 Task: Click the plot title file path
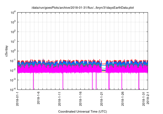[x=83, y=8]
